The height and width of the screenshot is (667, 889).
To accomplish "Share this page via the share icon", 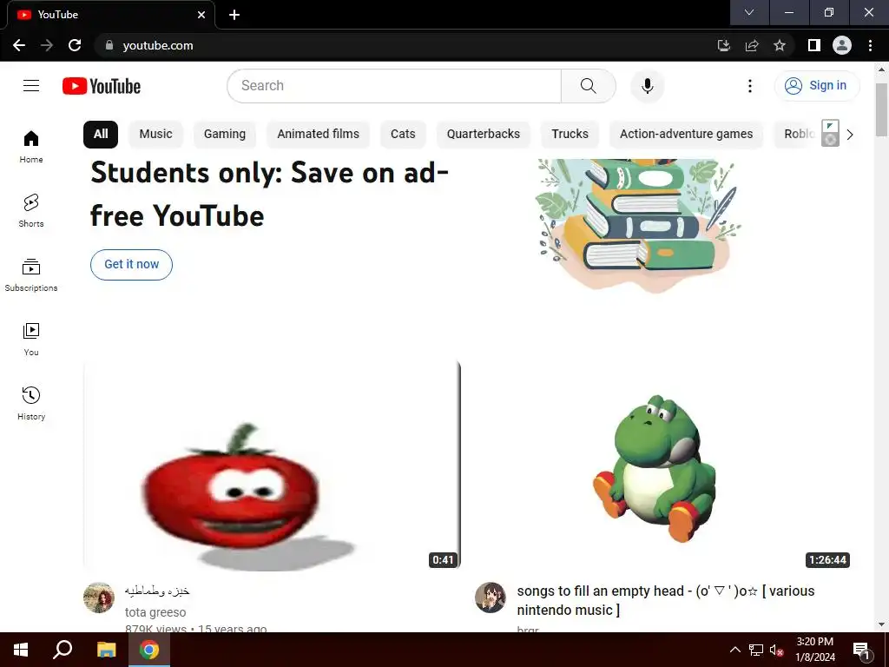I will tap(752, 45).
